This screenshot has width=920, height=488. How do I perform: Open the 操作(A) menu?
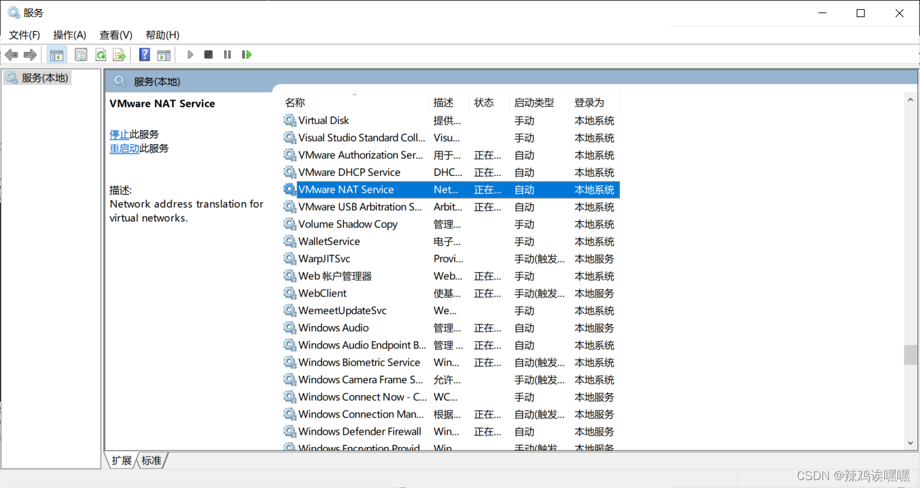tap(70, 35)
